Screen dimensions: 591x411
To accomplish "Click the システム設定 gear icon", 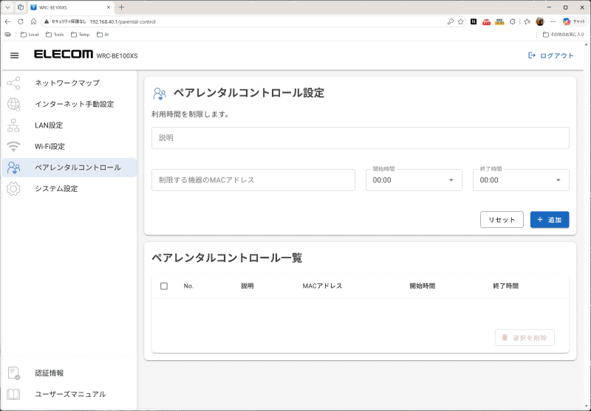I will point(13,189).
